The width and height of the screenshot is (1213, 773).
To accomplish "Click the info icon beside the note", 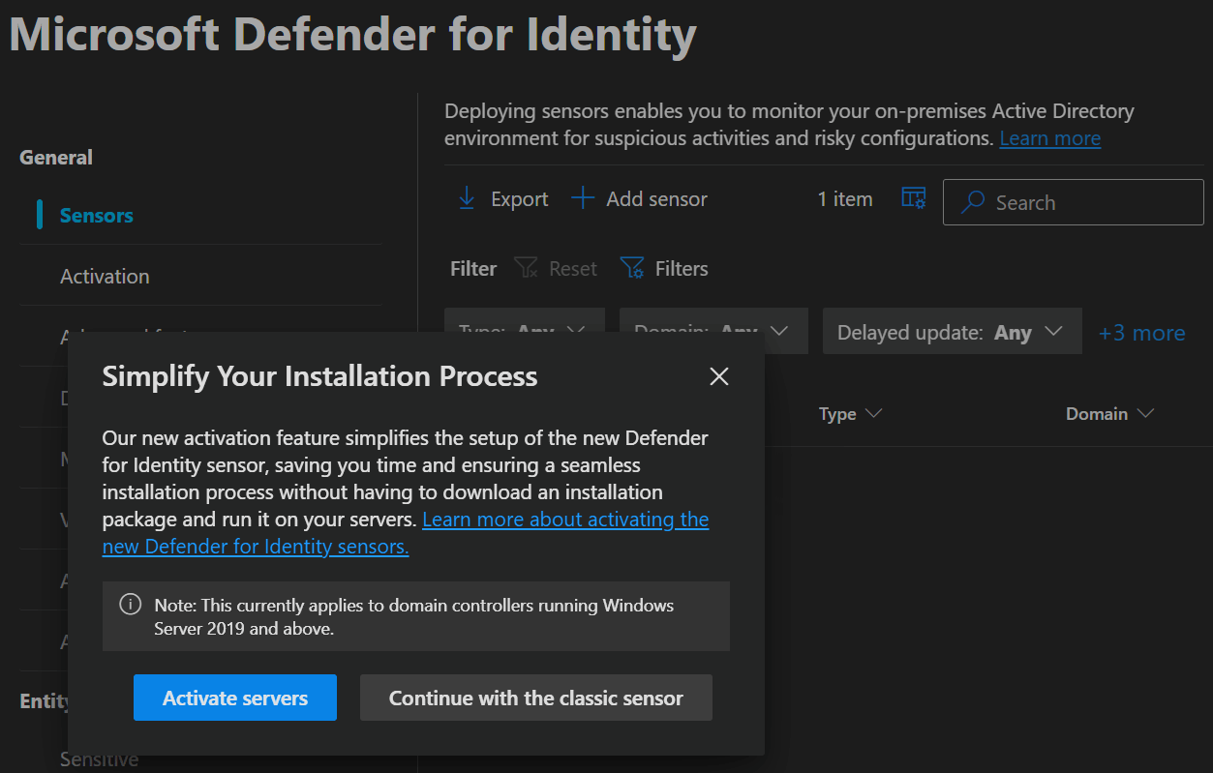I will click(x=130, y=605).
